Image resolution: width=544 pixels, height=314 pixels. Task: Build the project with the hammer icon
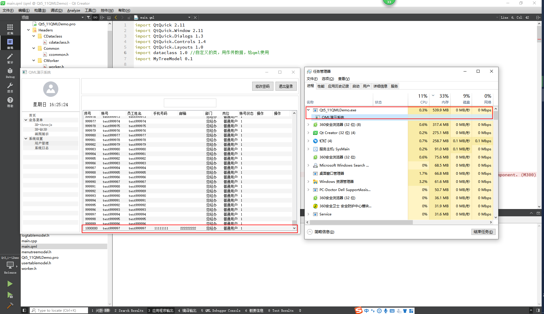[x=10, y=306]
